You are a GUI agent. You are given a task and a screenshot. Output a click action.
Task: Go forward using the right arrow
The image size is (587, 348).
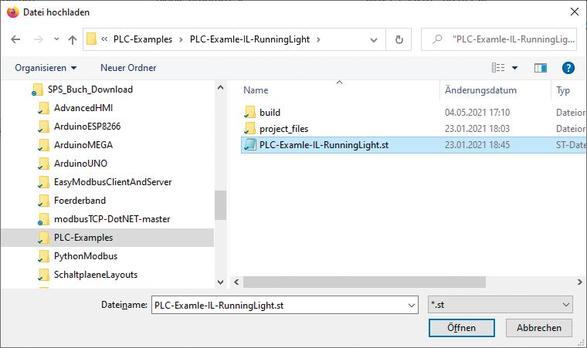39,39
